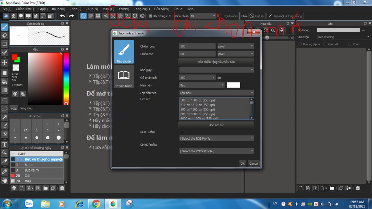Open snap settings gear icon
The image size is (372, 209).
click(x=142, y=16)
